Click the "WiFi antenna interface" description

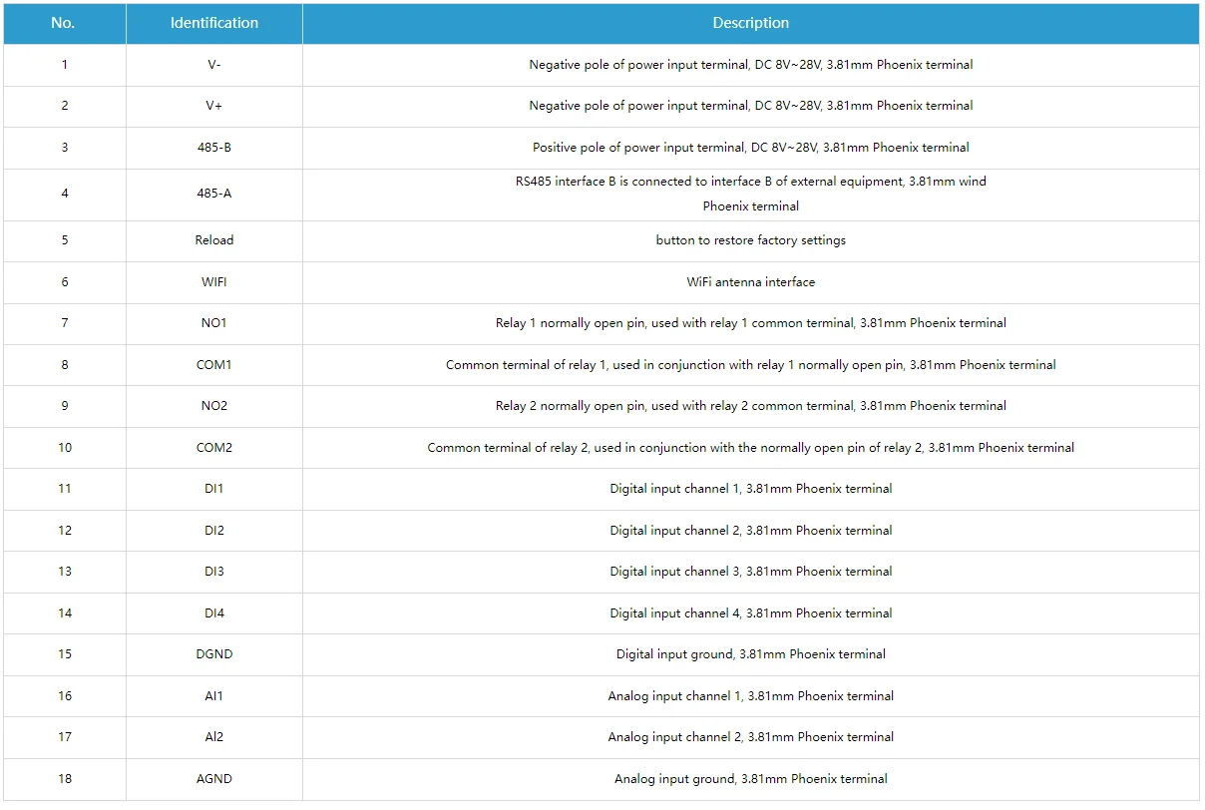750,282
